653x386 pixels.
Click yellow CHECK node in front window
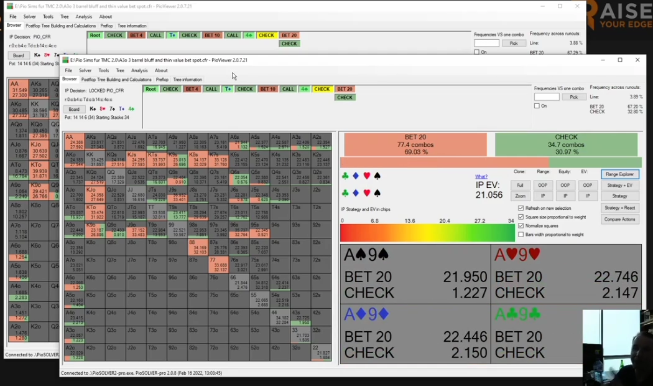coord(322,89)
